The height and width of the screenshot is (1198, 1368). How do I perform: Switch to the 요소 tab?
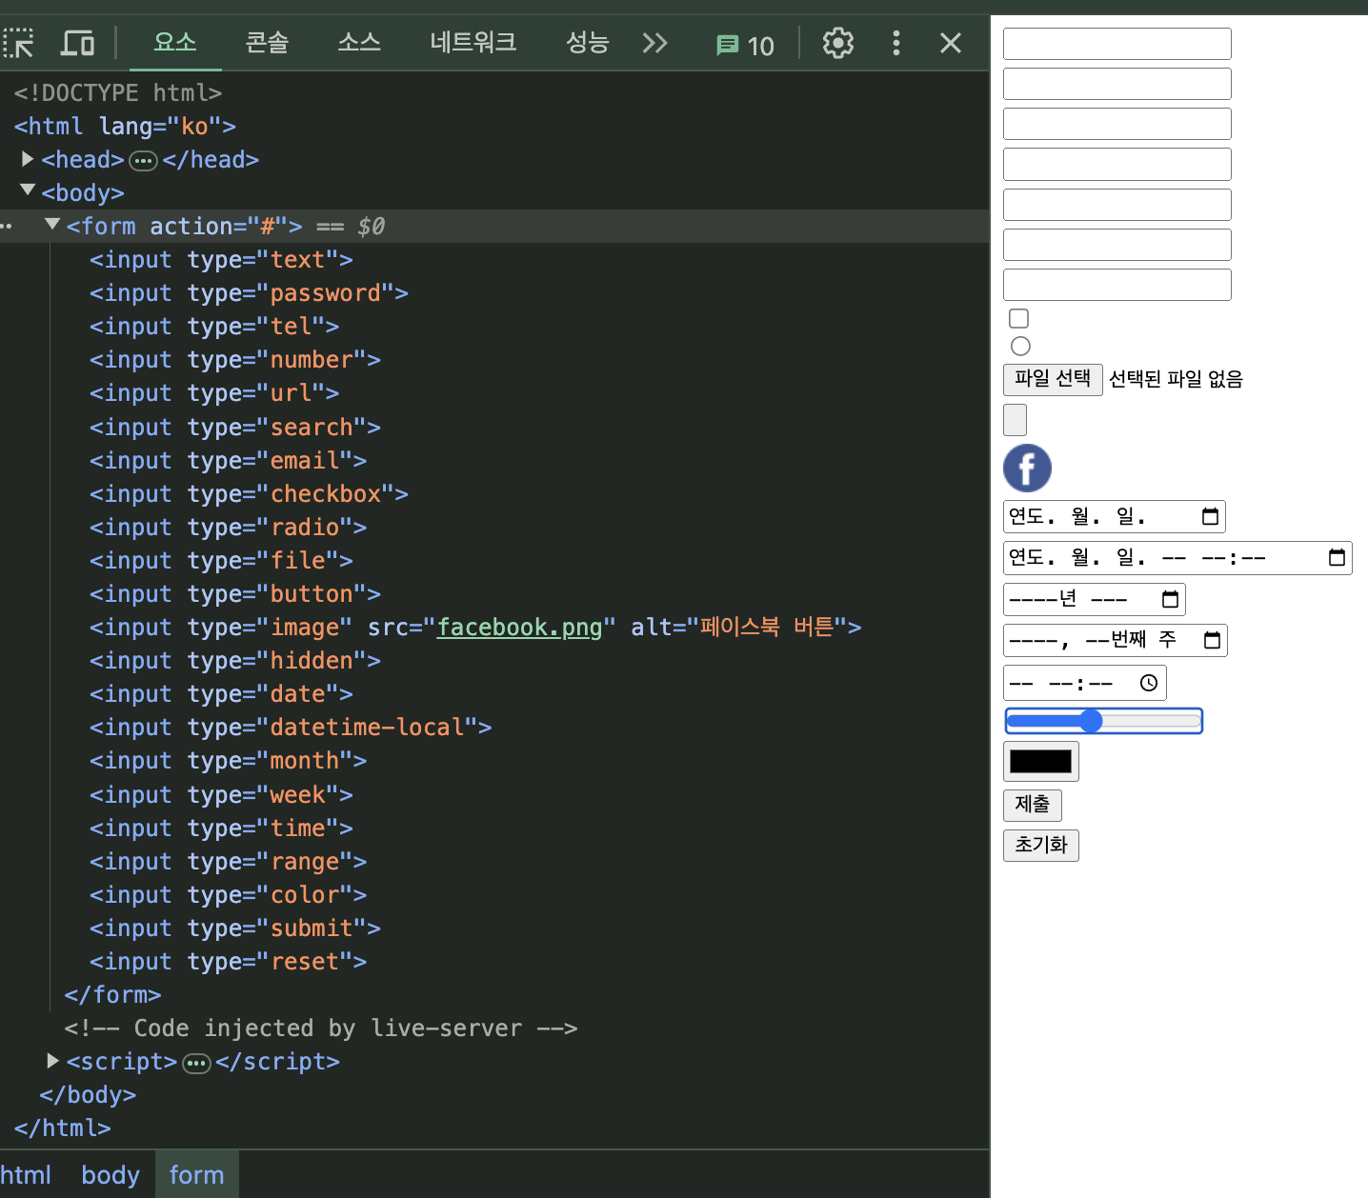click(175, 42)
